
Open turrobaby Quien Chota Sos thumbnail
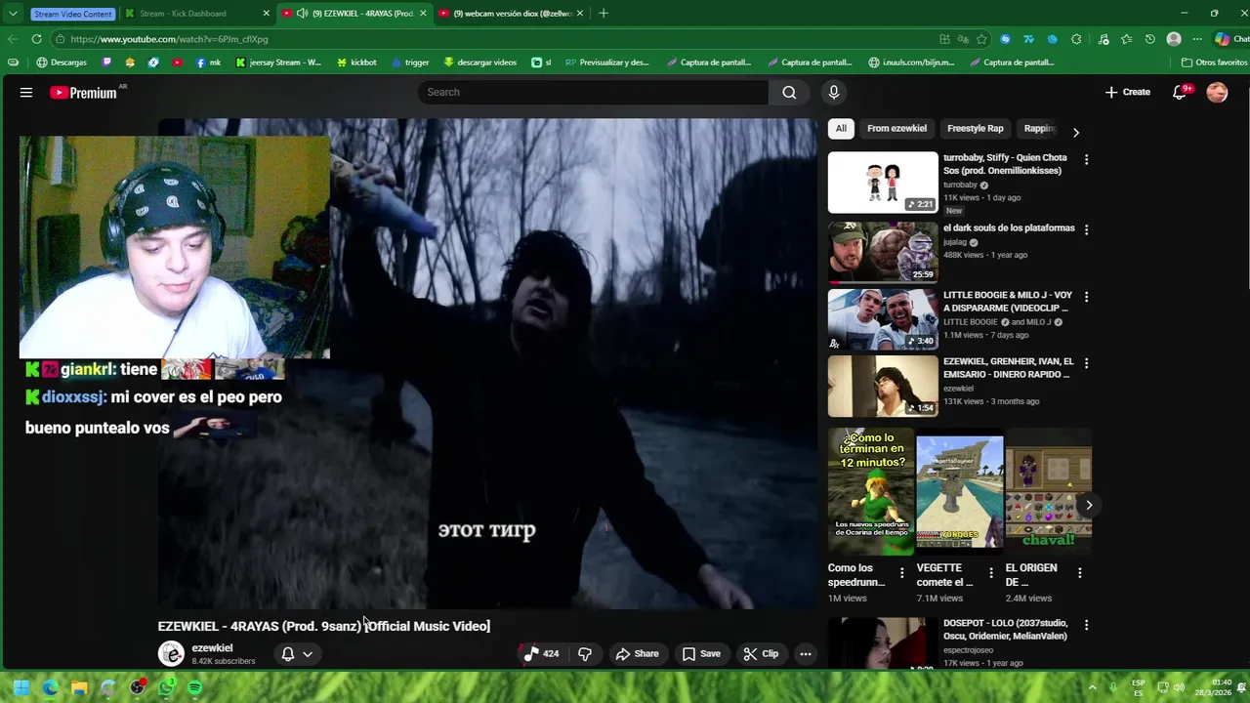tap(883, 183)
